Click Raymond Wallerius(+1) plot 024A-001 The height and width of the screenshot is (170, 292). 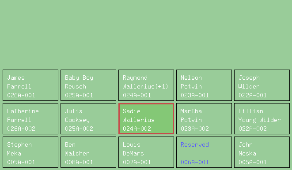146,85
